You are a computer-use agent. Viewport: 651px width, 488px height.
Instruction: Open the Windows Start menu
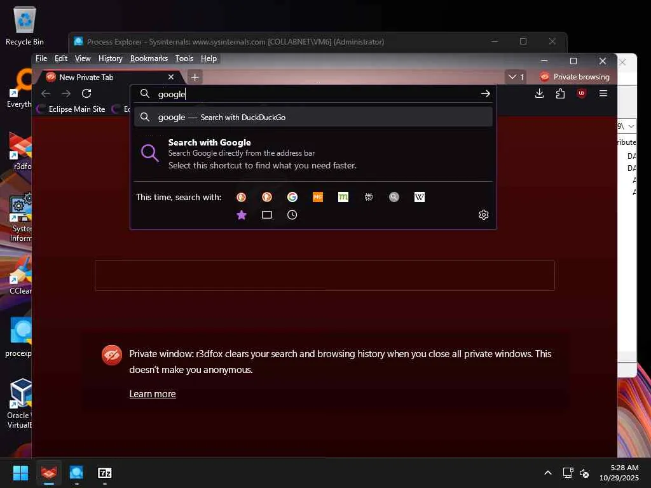coord(20,473)
